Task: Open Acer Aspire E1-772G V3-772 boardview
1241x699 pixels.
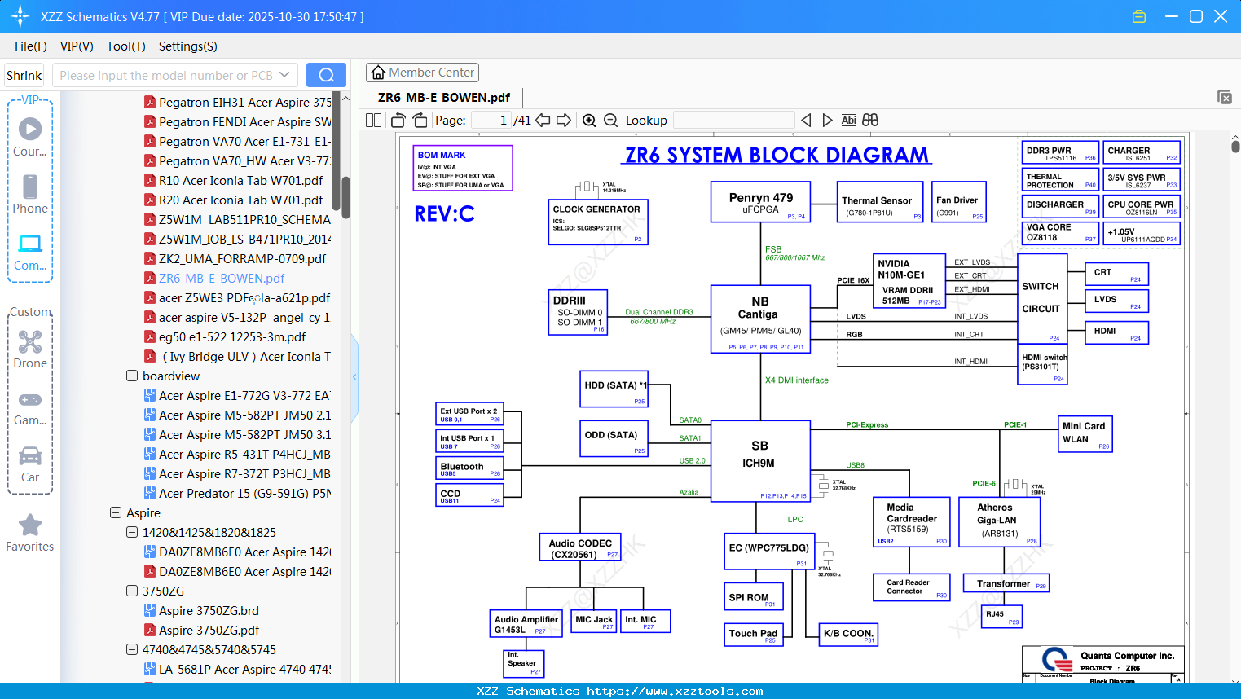Action: (x=245, y=395)
